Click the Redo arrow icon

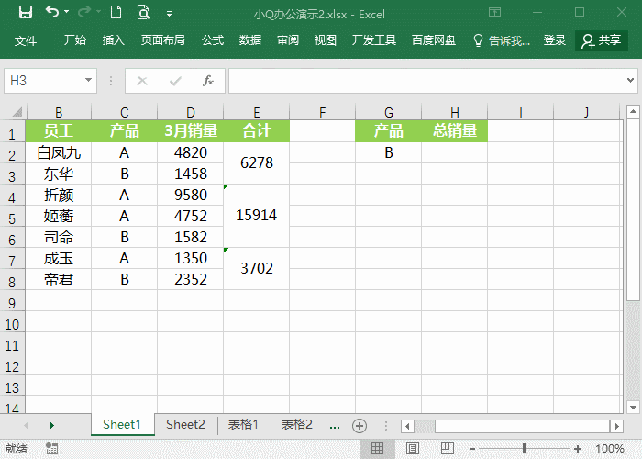[84, 12]
